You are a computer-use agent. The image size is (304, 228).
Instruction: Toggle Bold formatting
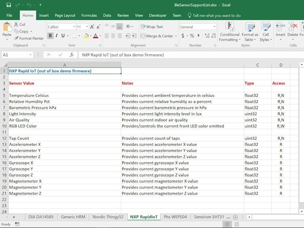(50, 36)
